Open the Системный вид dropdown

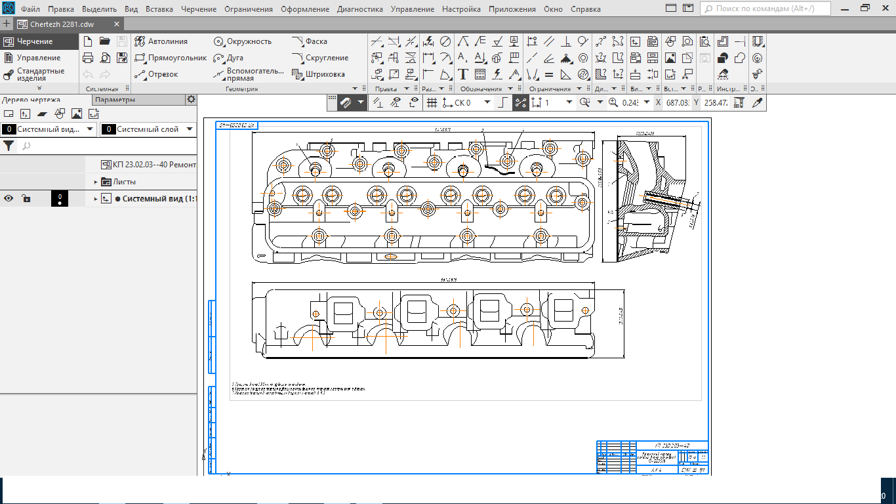pos(90,129)
